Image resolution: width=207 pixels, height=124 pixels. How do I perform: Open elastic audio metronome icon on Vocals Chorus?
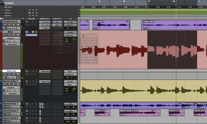pos(4,28)
